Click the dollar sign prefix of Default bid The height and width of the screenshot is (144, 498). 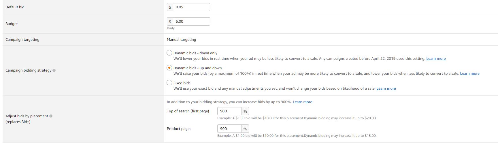point(170,7)
